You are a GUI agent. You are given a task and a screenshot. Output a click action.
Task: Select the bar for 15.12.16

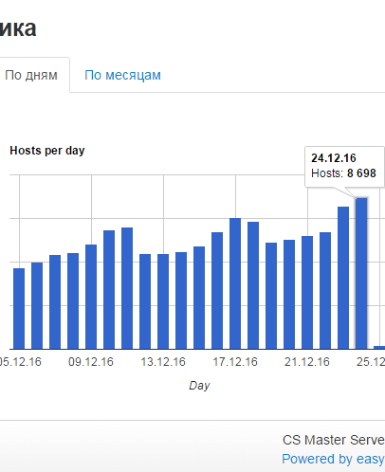click(x=199, y=298)
